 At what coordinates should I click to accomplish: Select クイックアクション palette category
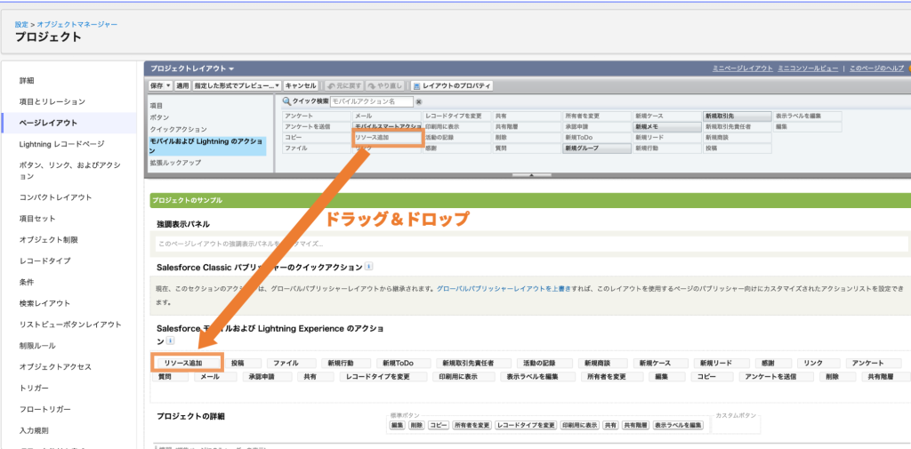179,129
